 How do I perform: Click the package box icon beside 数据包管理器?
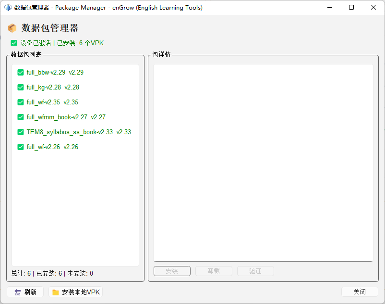coord(12,28)
